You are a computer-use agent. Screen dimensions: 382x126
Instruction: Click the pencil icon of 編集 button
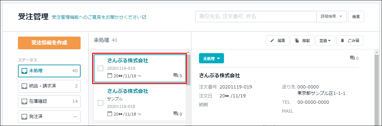click(x=272, y=41)
